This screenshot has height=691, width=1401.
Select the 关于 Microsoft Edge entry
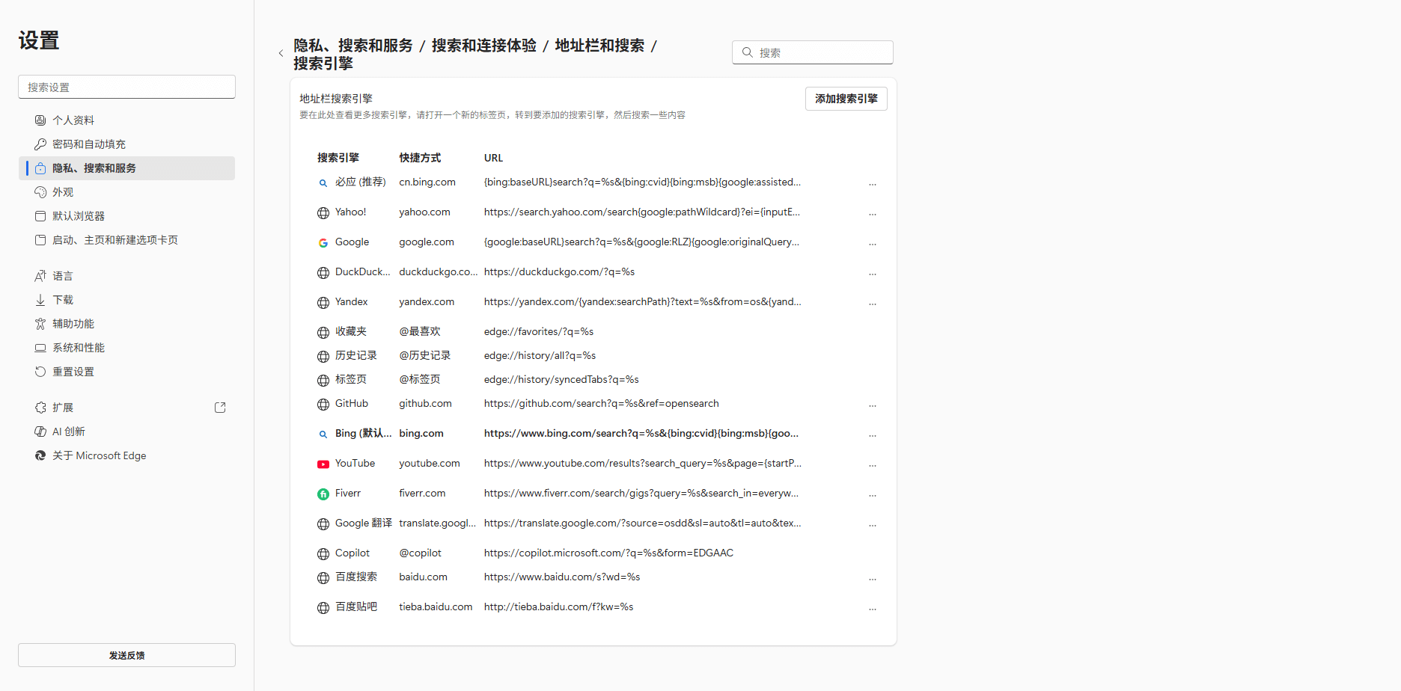99,455
